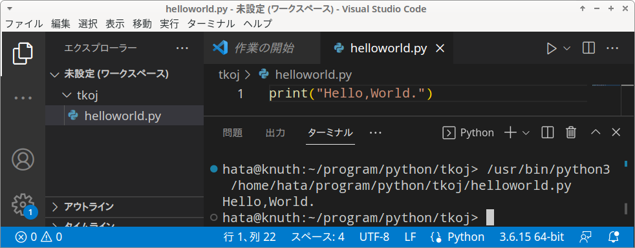Open run options dropdown beside play button
The width and height of the screenshot is (635, 248).
coord(566,48)
